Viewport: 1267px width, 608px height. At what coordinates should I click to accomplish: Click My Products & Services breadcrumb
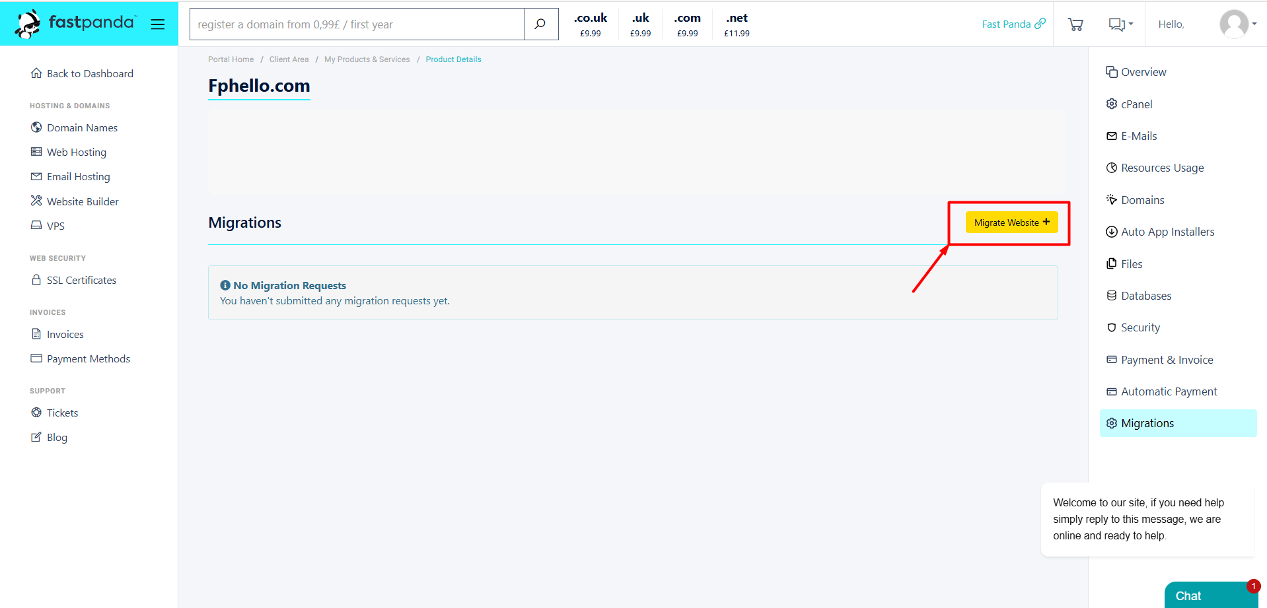pos(367,59)
